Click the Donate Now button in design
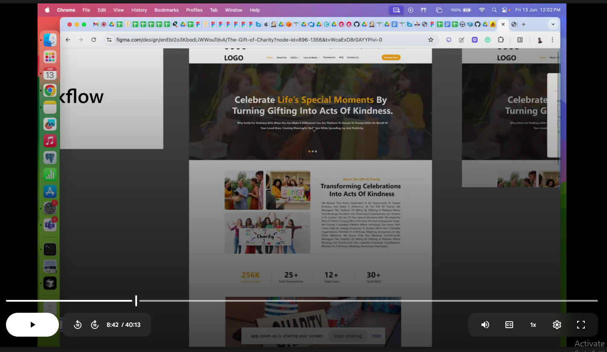The width and height of the screenshot is (607, 352). tap(391, 57)
